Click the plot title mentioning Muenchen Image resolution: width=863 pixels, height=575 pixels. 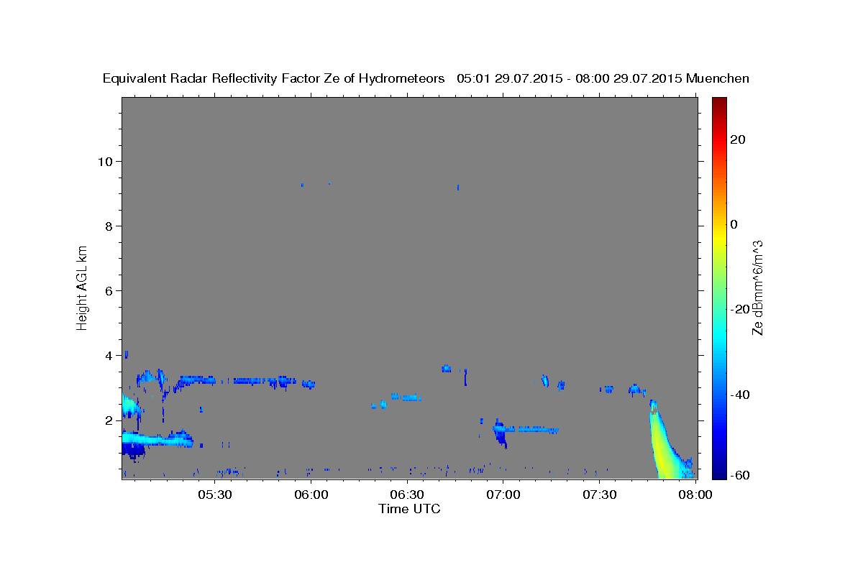(x=426, y=78)
